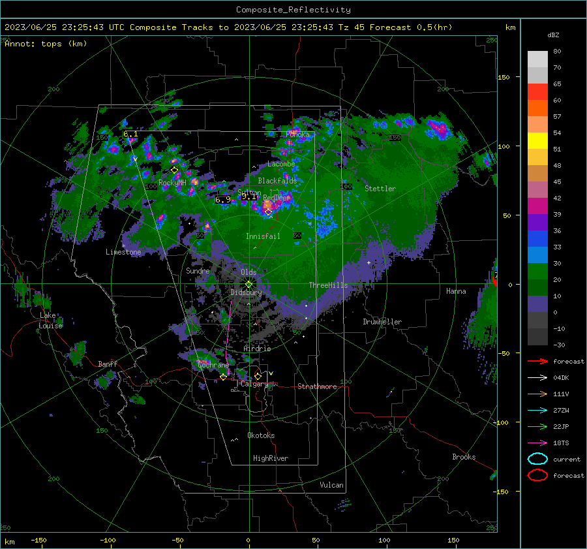Screen dimensions: 587x549
Task: Click the Lacombe city label
Action: tap(281, 164)
